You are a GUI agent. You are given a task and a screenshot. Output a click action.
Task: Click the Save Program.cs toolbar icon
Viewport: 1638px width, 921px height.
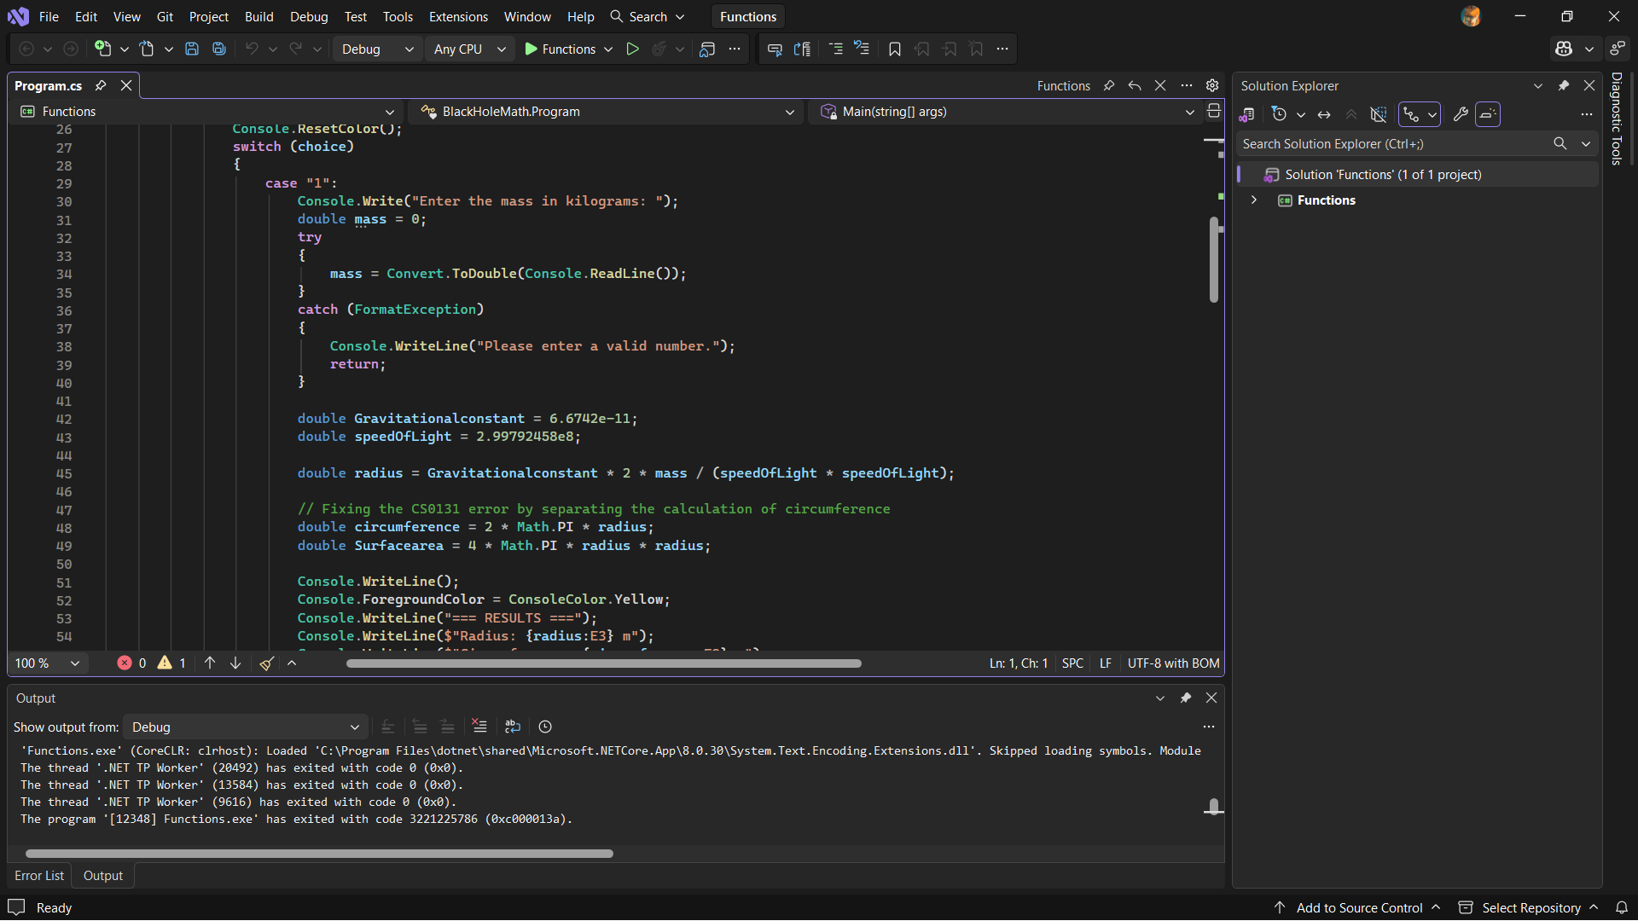[x=192, y=49]
